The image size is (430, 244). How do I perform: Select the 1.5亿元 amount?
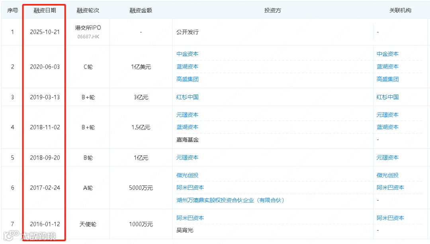tap(141, 127)
